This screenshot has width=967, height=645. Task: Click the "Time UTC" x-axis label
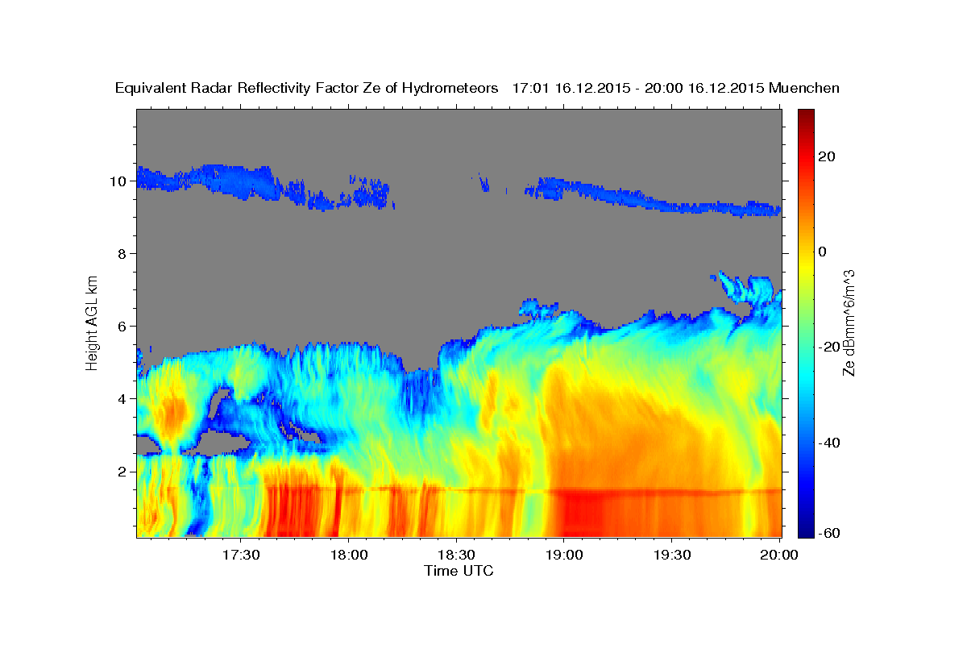click(x=459, y=571)
